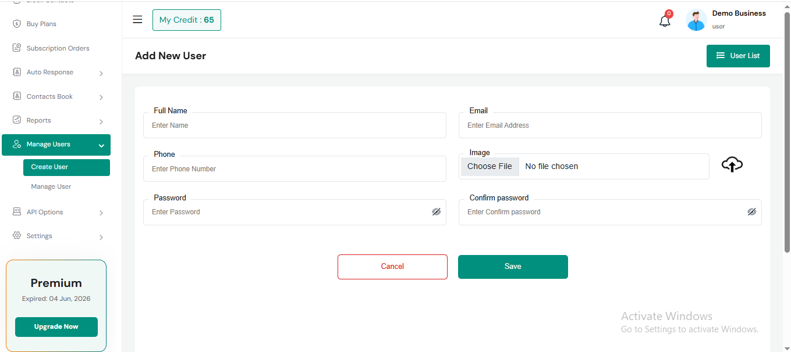Open the Manage User submenu item
The height and width of the screenshot is (352, 791).
[51, 186]
